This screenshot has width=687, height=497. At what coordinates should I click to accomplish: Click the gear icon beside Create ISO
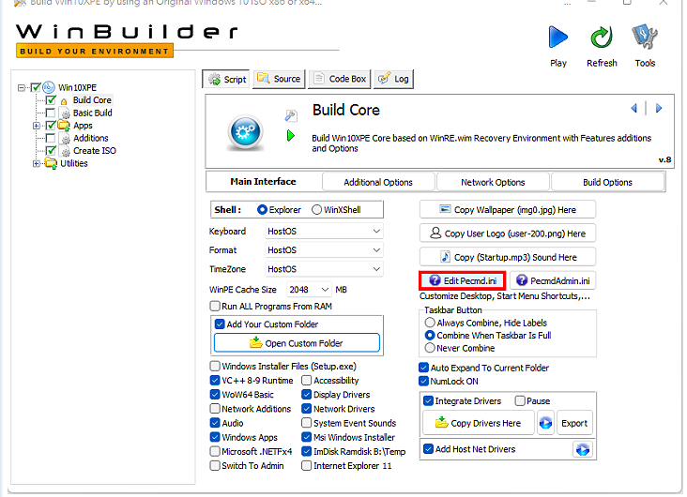coord(66,152)
